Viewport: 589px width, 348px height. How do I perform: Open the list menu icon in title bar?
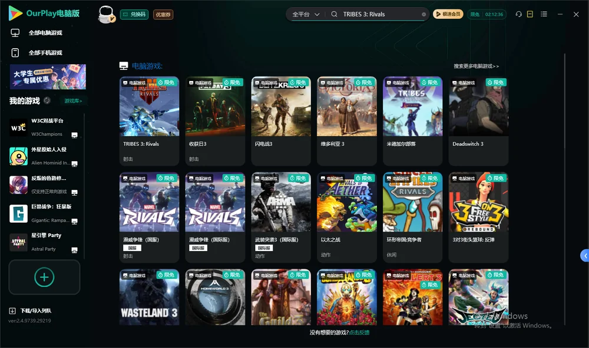544,14
